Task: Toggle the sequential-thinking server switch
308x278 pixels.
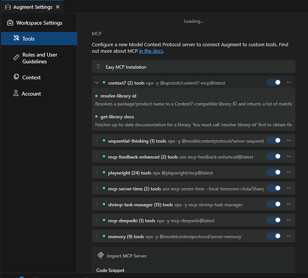Action: 274,140
